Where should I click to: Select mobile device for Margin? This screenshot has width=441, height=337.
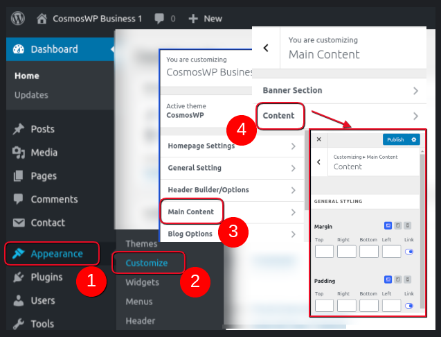coord(408,225)
